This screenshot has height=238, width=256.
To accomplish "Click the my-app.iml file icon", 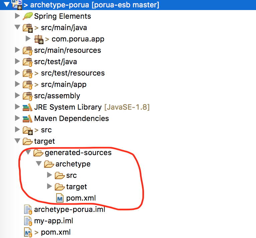I will [28, 221].
